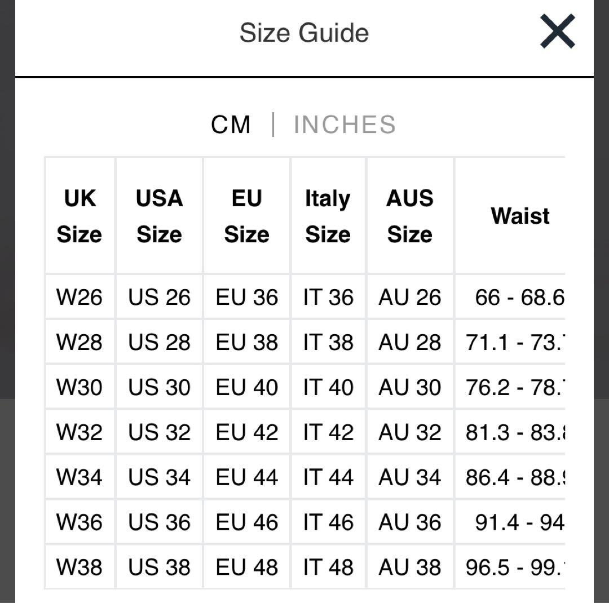Image resolution: width=609 pixels, height=603 pixels.
Task: Click the EU Size column header
Action: [x=246, y=216]
